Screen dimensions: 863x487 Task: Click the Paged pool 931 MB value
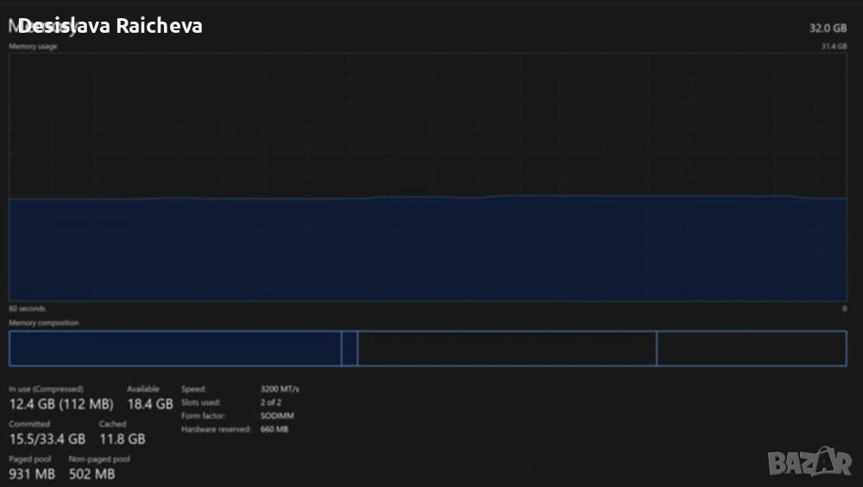pyautogui.click(x=32, y=474)
